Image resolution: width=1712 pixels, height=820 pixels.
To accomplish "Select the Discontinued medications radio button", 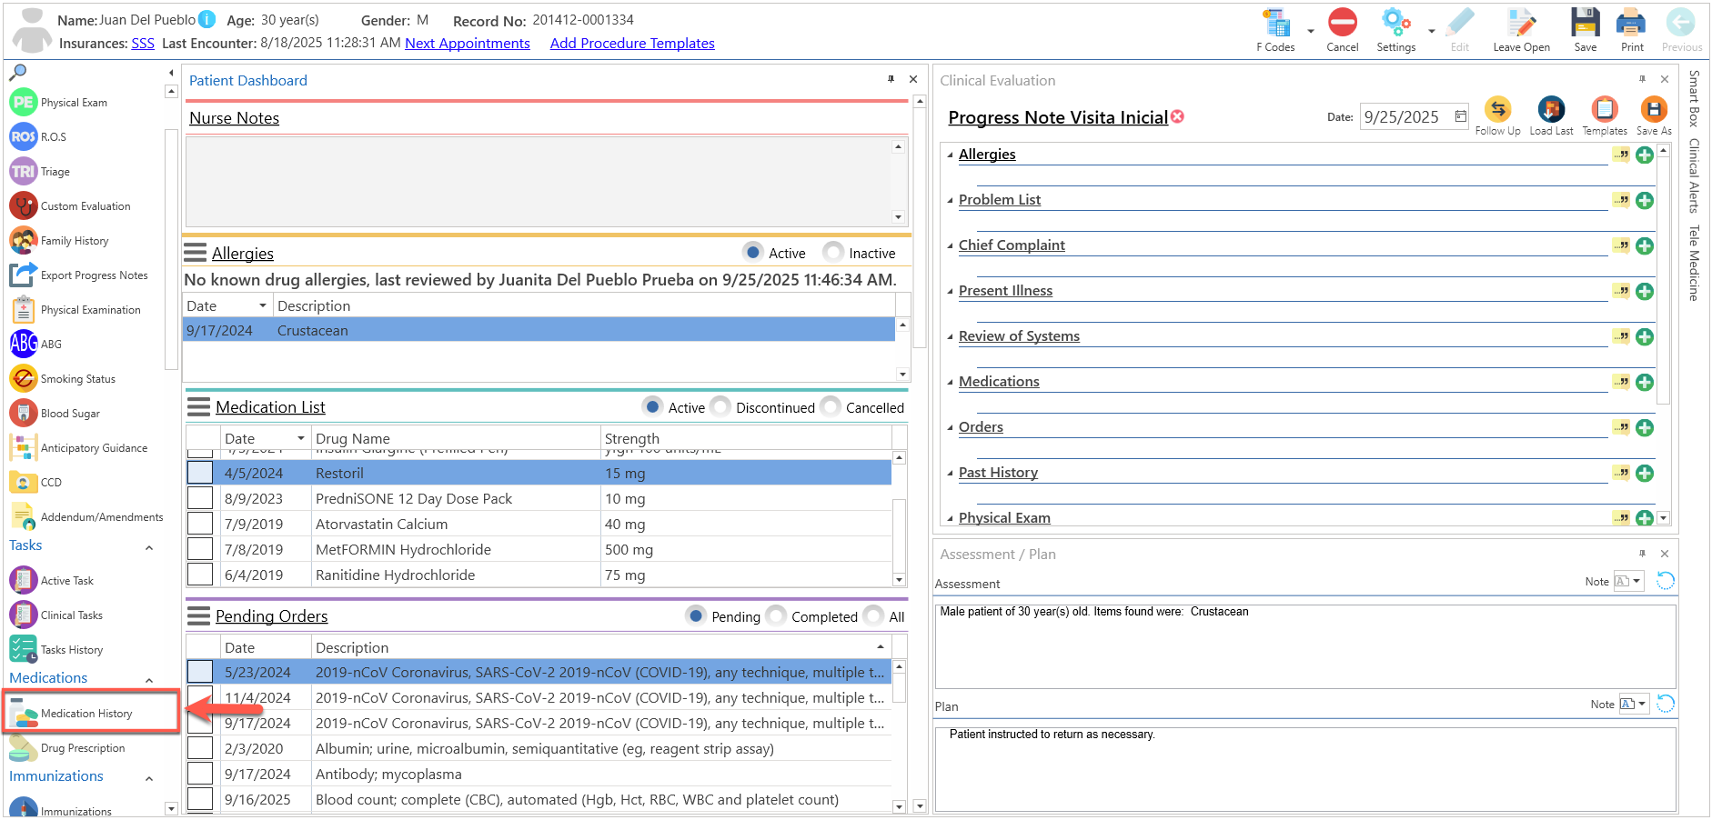I will pos(720,406).
